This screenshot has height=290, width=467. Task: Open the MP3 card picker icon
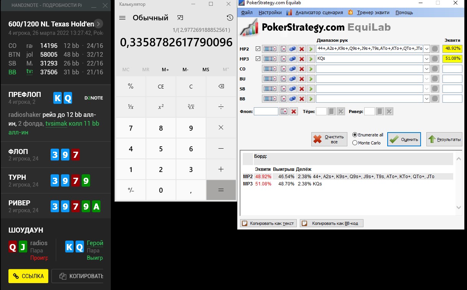click(283, 59)
